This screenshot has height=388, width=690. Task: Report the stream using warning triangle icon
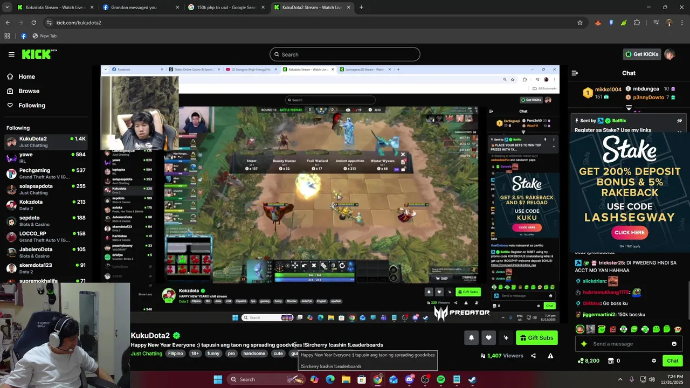coord(550,356)
